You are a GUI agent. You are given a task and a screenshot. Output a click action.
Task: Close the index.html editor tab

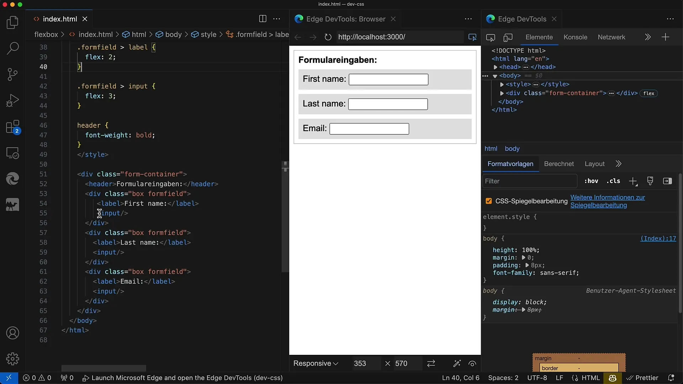pyautogui.click(x=85, y=19)
